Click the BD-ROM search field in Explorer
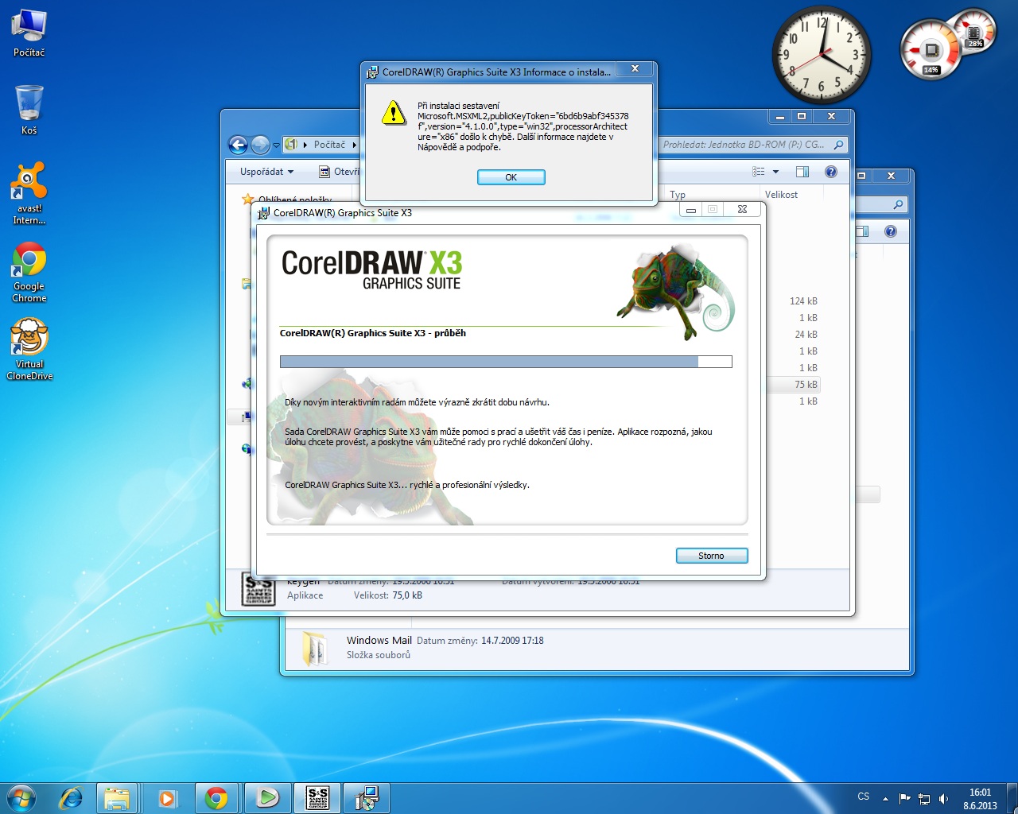 752,145
